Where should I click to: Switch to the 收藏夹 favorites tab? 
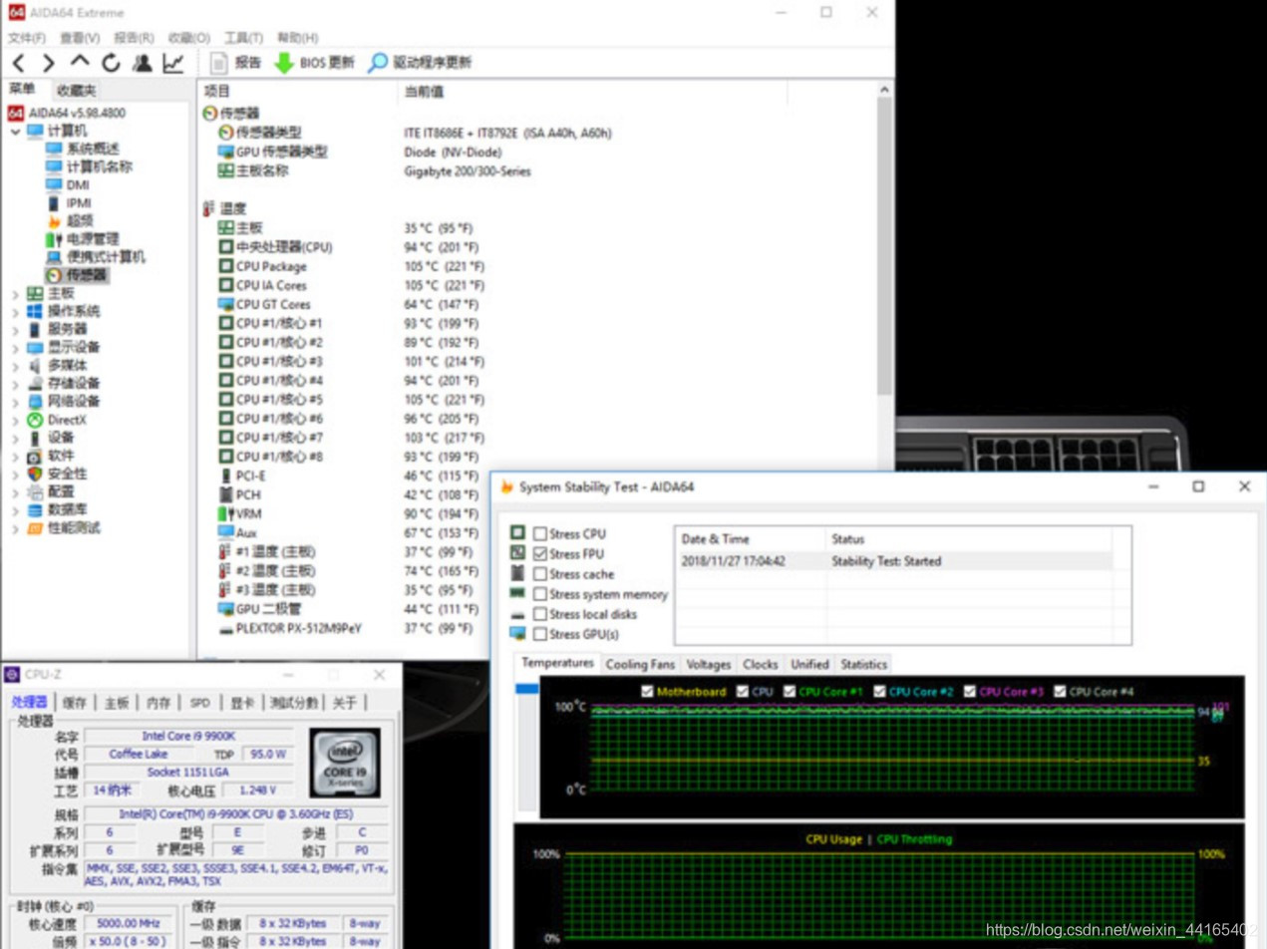[76, 91]
